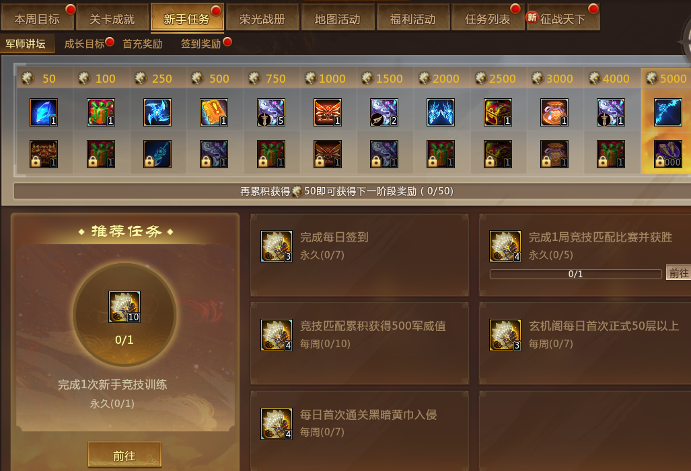Click the fan reward icon in recommended task
Viewport: 691px width, 471px height.
click(x=124, y=307)
